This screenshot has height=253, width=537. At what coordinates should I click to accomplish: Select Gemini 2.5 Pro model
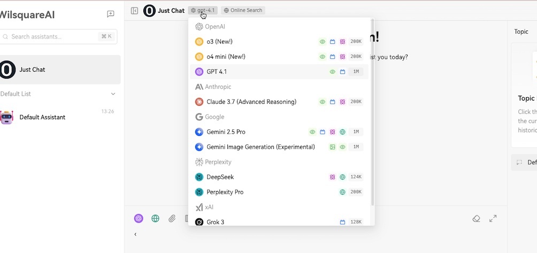click(279, 132)
